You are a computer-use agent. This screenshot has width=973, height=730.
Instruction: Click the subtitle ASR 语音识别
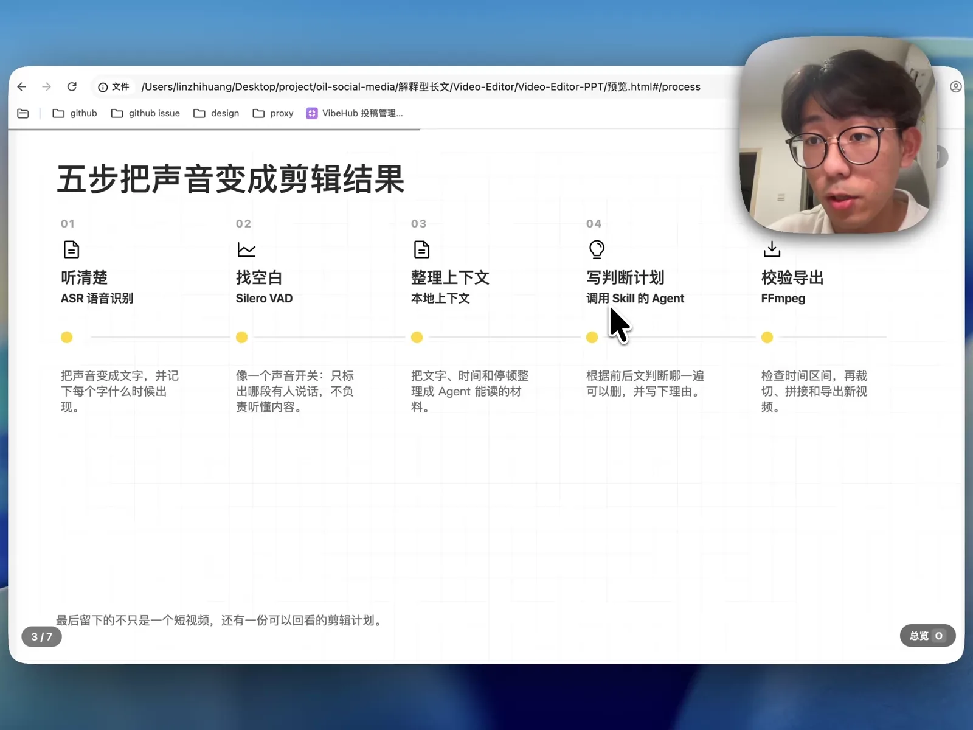pyautogui.click(x=97, y=299)
